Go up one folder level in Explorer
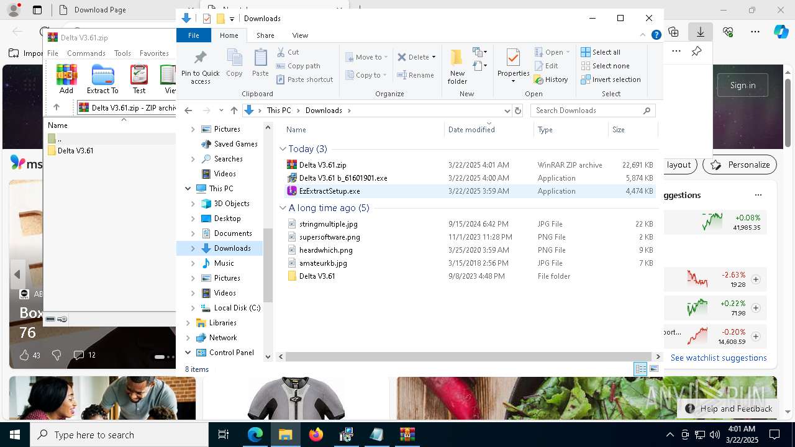The height and width of the screenshot is (447, 795). coord(234,111)
